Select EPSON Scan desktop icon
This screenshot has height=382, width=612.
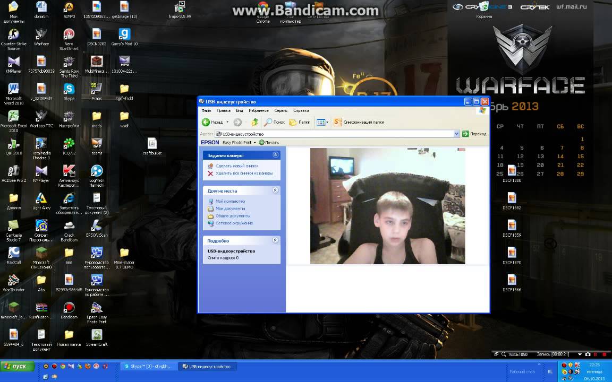point(97,229)
